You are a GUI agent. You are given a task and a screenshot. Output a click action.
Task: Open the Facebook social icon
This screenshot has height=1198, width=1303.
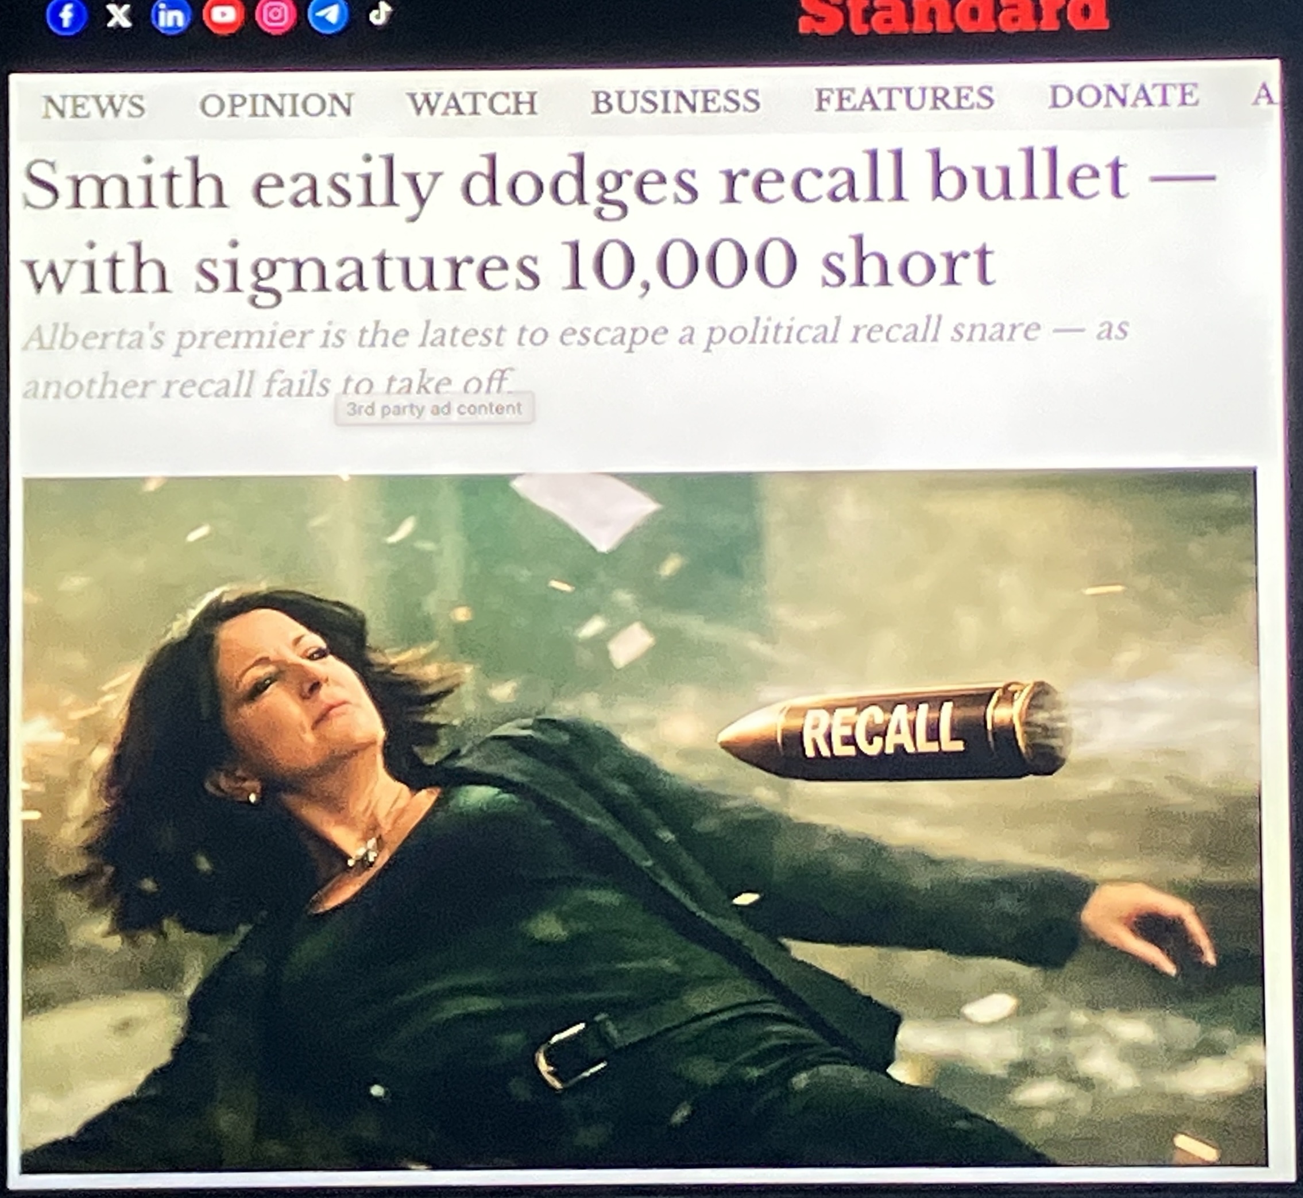pos(67,17)
